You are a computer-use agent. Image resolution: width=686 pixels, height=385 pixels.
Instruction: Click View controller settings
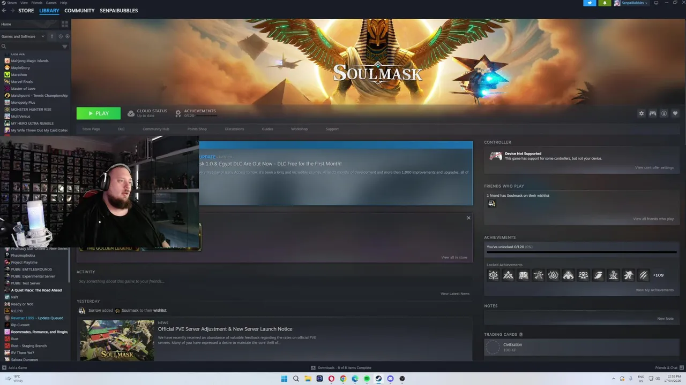654,167
